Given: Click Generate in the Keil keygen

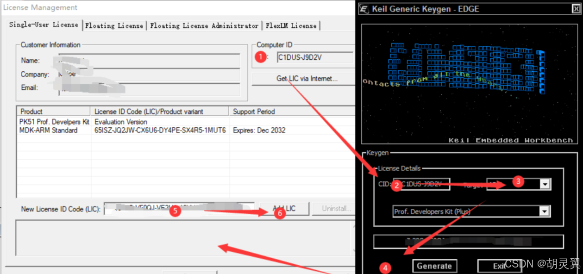Looking at the screenshot, I should pyautogui.click(x=434, y=266).
